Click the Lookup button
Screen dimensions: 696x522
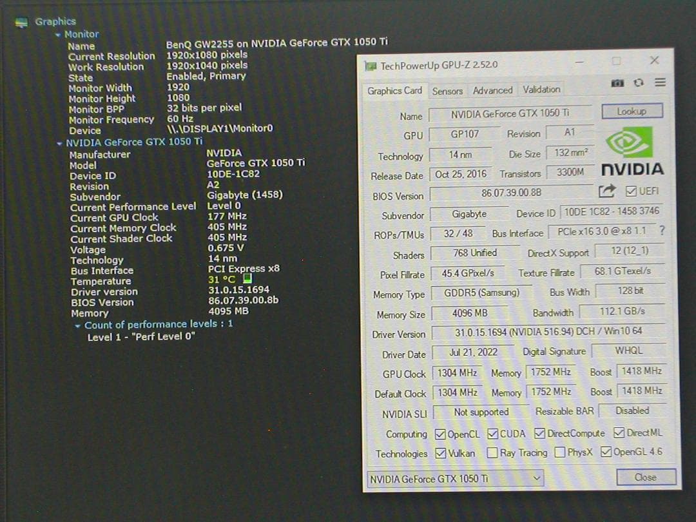632,111
